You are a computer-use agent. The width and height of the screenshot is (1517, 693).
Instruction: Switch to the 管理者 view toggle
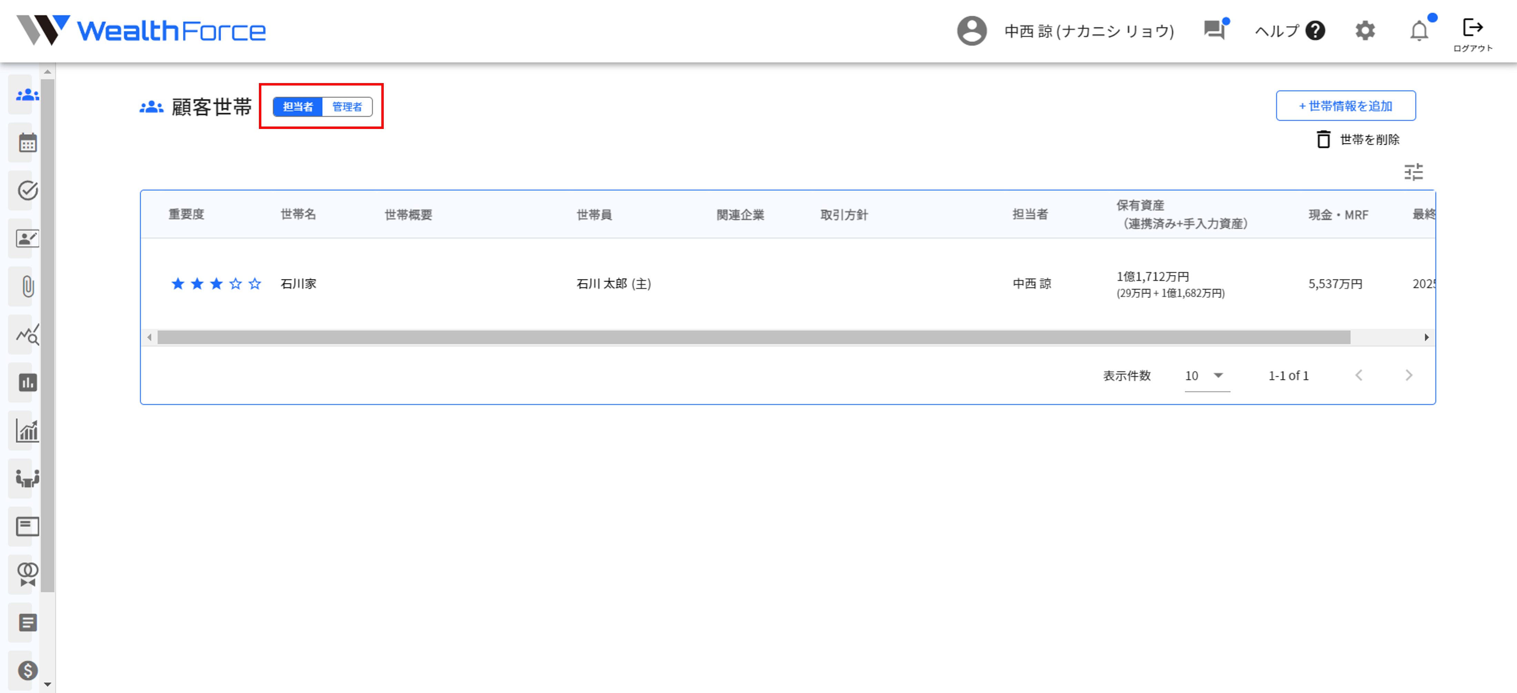347,107
